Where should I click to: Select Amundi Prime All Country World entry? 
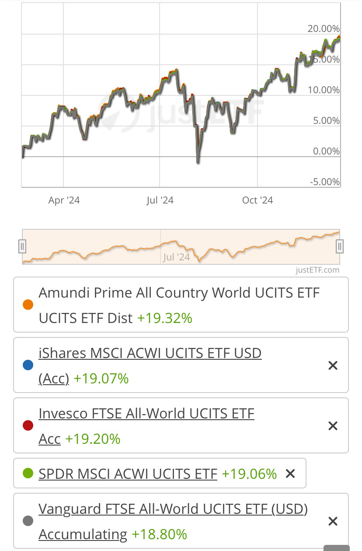pyautogui.click(x=179, y=293)
